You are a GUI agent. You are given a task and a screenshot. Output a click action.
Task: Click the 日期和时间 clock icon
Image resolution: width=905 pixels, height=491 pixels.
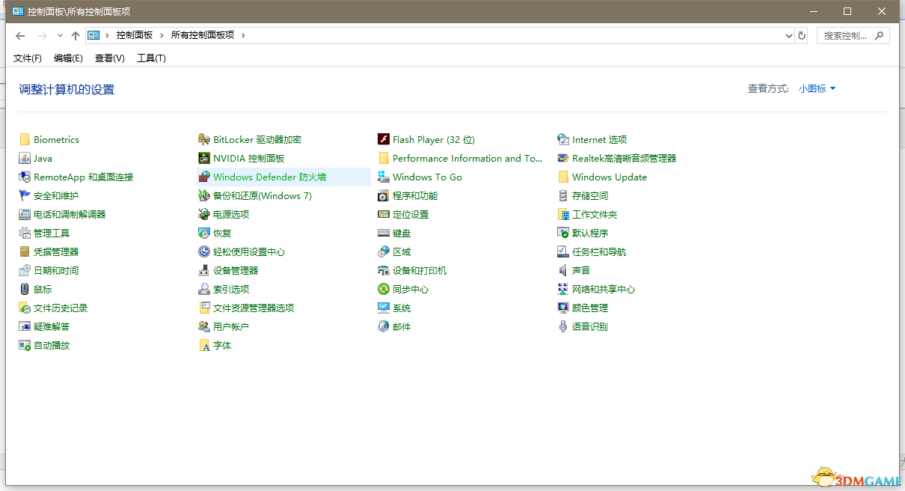[25, 270]
